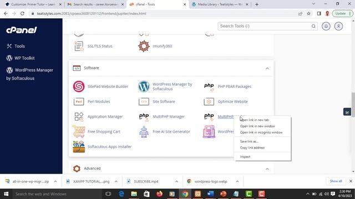This screenshot has width=355, height=199.
Task: Click the Optimize Website icon
Action: (209, 102)
